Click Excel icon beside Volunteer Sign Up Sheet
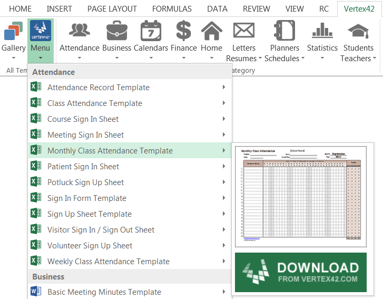Viewport: 383px width, 299px height. pos(36,245)
